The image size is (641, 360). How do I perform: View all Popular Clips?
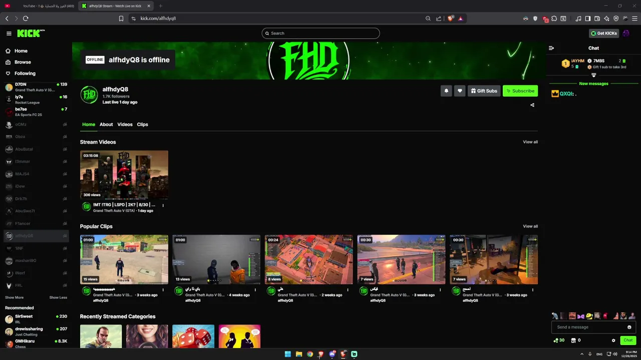pos(530,226)
